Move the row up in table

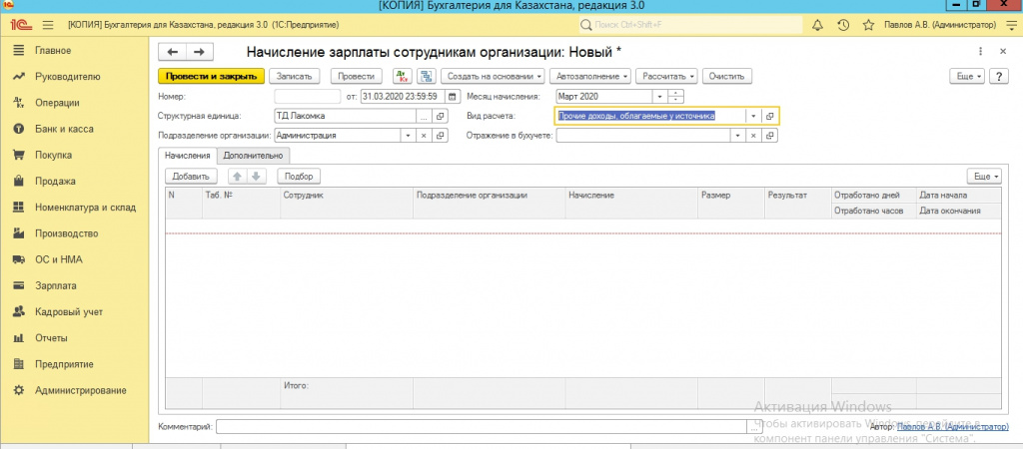[238, 176]
